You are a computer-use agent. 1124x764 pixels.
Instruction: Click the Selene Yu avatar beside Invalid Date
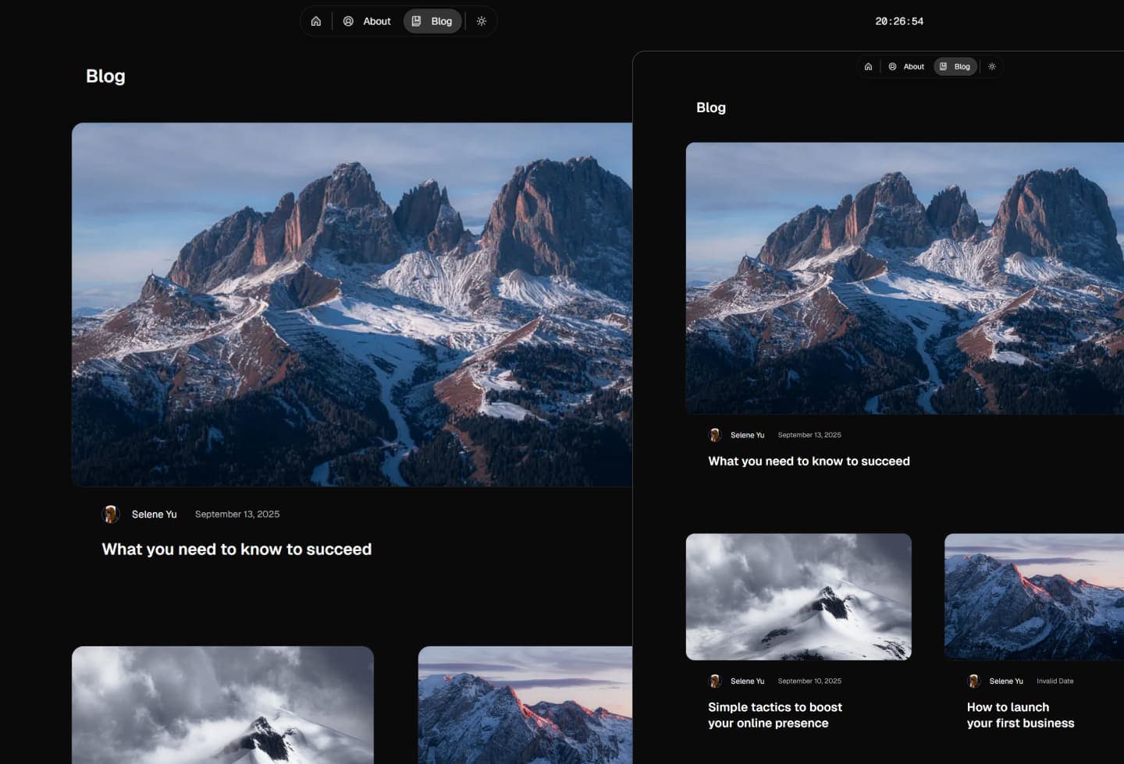tap(973, 681)
